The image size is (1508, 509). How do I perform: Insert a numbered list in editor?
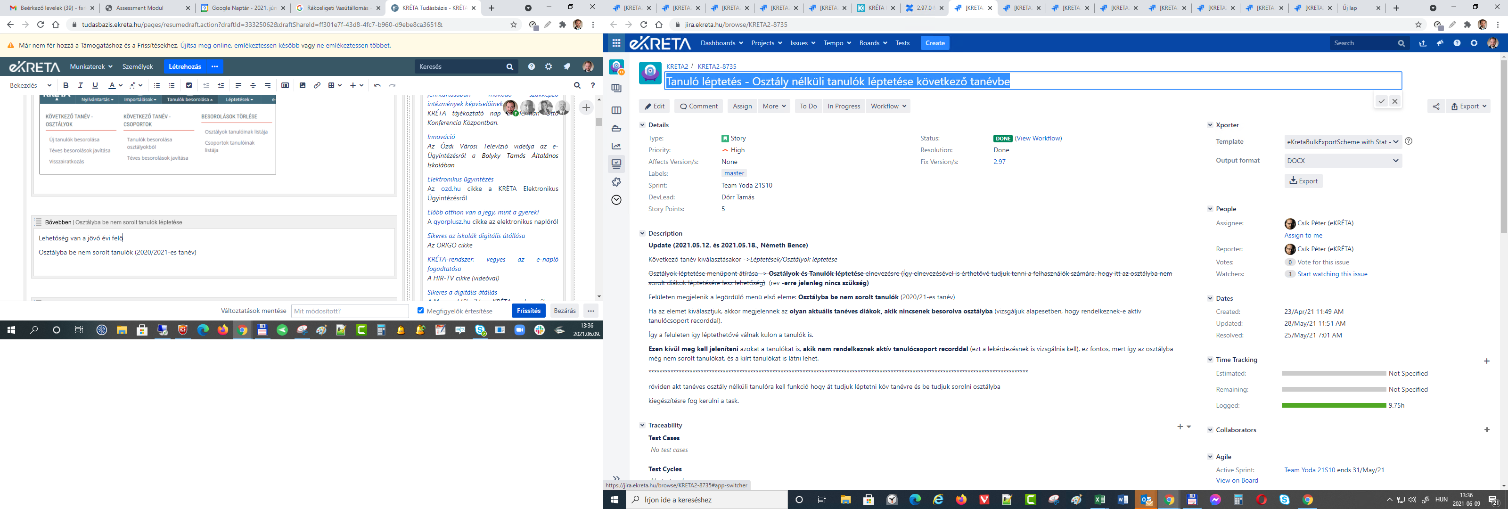point(172,85)
